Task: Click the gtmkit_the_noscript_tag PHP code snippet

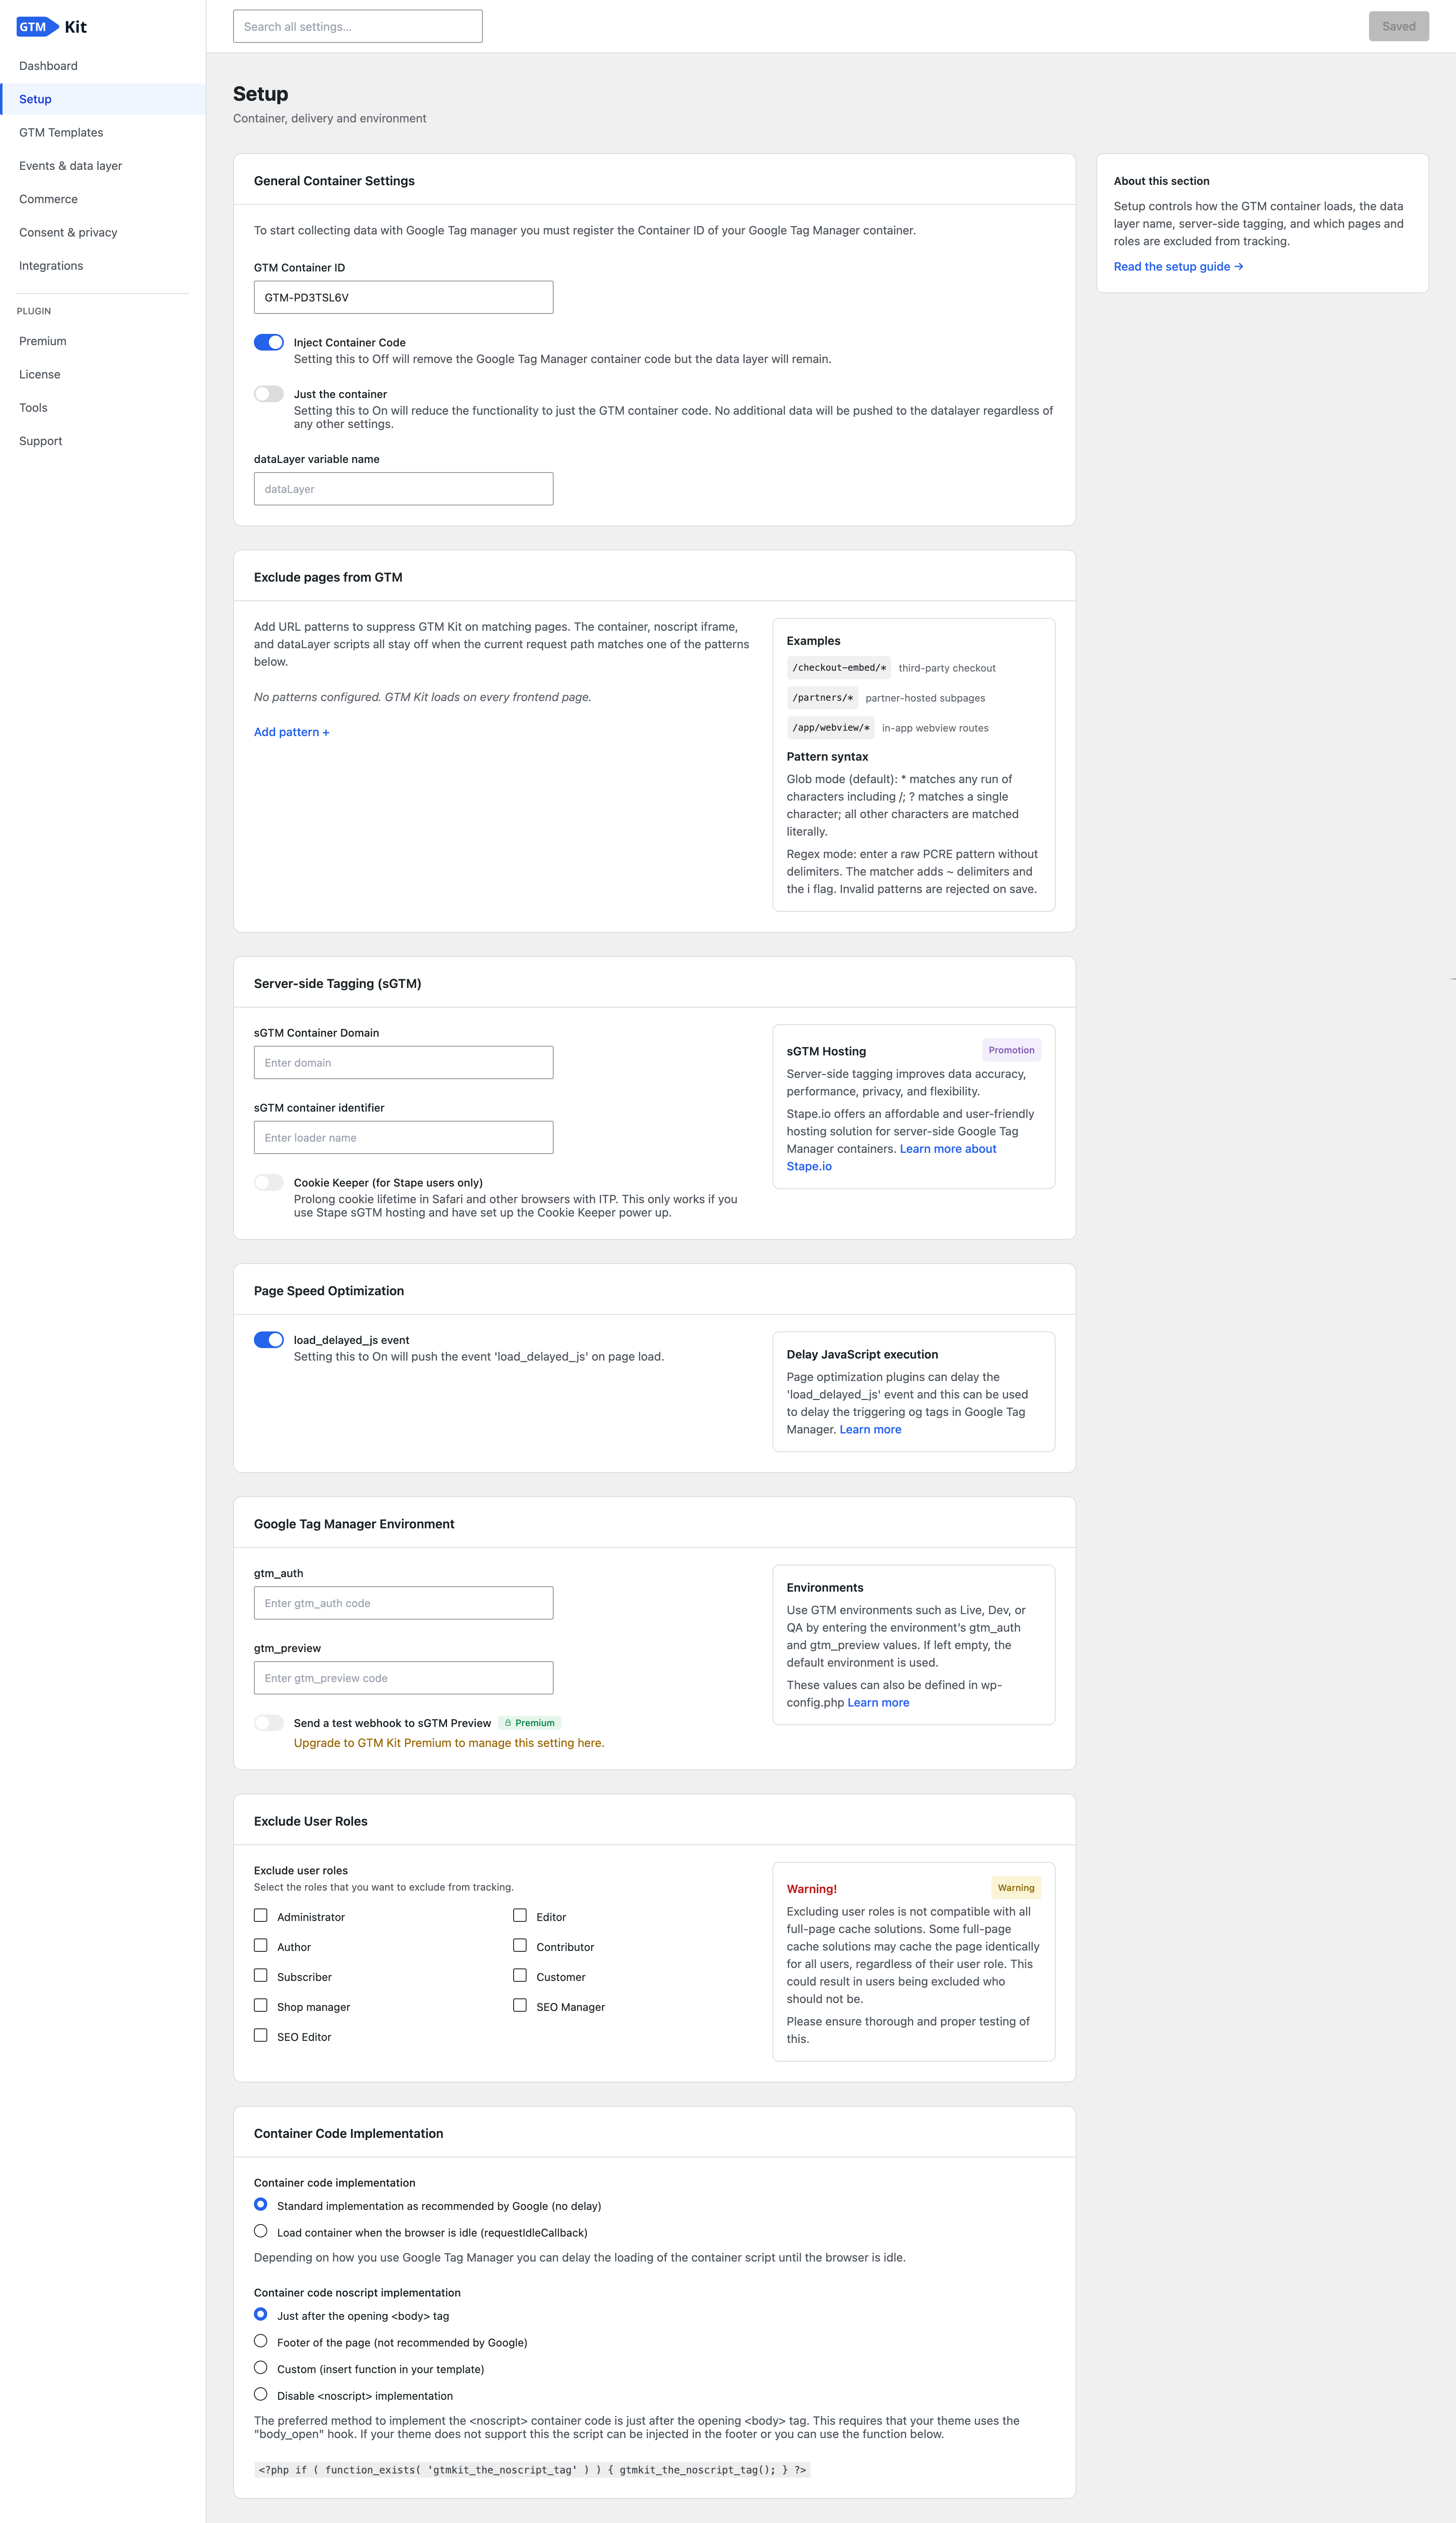Action: pos(532,2470)
